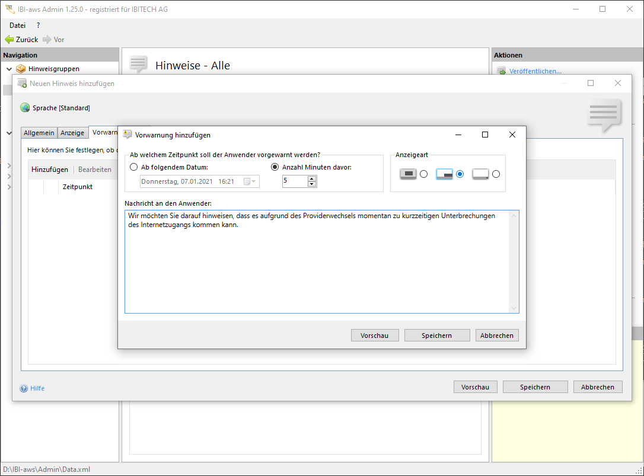The height and width of the screenshot is (476, 644).
Task: Switch to the Allgemein tab
Action: point(39,133)
